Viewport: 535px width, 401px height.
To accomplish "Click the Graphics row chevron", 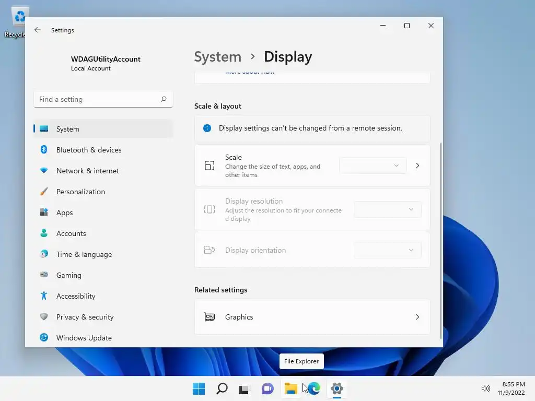I will pyautogui.click(x=417, y=317).
